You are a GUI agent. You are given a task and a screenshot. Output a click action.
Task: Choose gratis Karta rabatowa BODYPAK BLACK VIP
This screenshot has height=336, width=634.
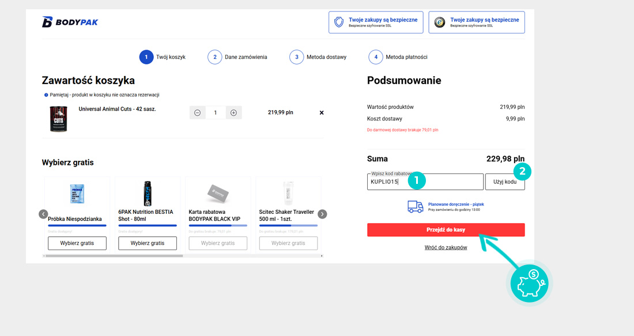(x=218, y=243)
